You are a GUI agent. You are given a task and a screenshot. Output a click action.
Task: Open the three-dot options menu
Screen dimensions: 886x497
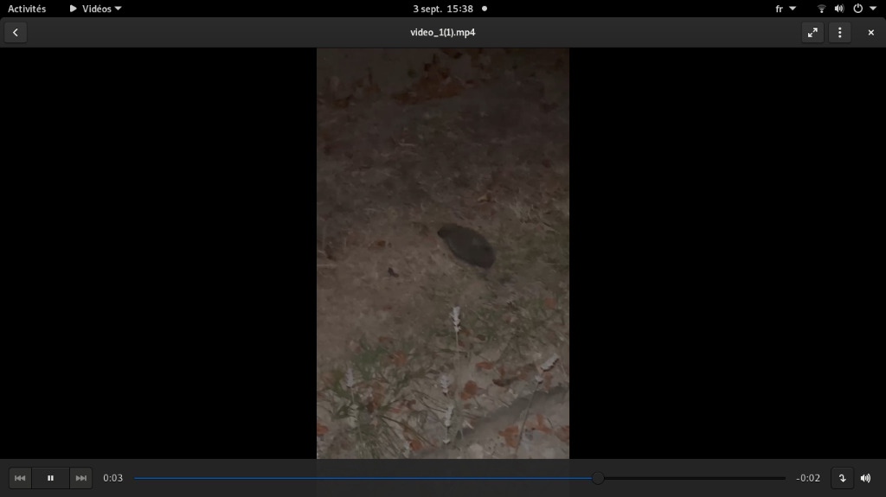[x=839, y=33]
